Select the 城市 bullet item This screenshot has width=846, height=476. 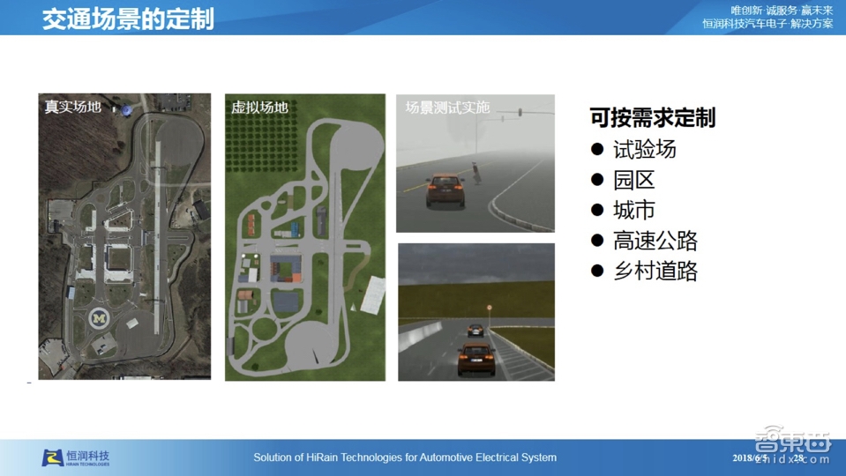634,210
